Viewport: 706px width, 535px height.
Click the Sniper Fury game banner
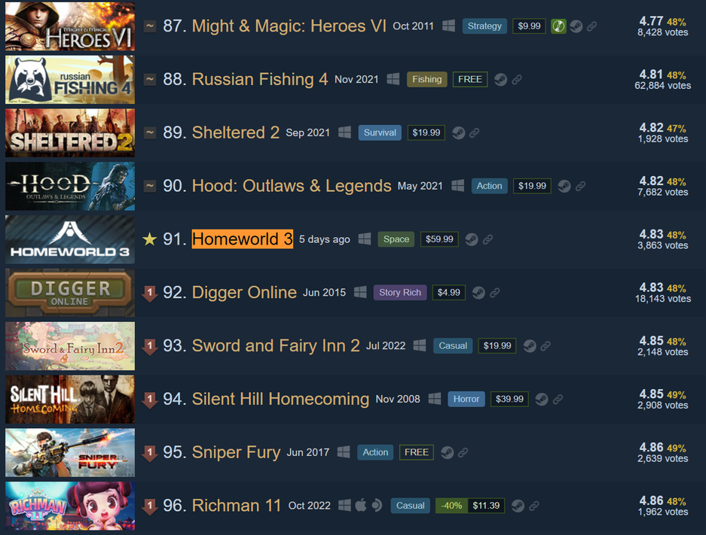(70, 452)
